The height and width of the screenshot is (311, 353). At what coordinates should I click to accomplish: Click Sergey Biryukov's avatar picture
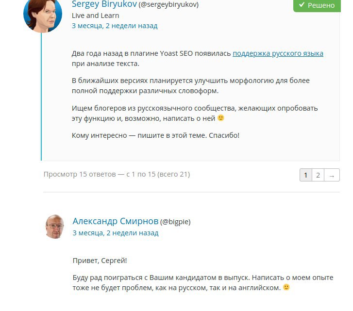click(43, 15)
